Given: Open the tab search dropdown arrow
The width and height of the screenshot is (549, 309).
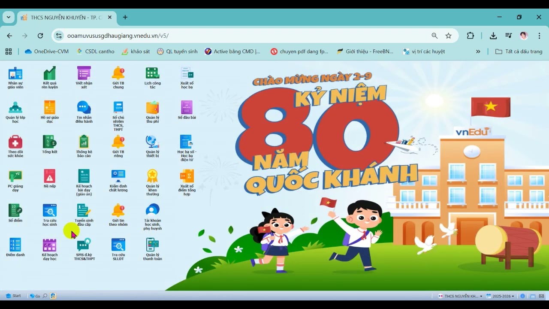Looking at the screenshot, I should point(8,17).
